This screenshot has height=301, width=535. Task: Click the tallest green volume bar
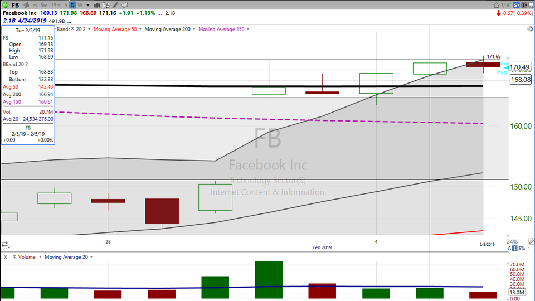[269, 279]
